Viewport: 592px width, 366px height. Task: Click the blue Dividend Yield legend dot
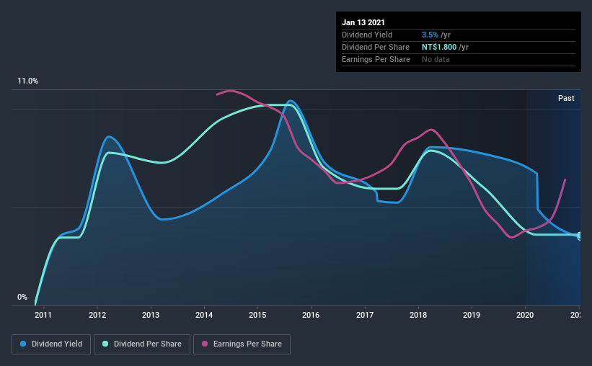[23, 344]
